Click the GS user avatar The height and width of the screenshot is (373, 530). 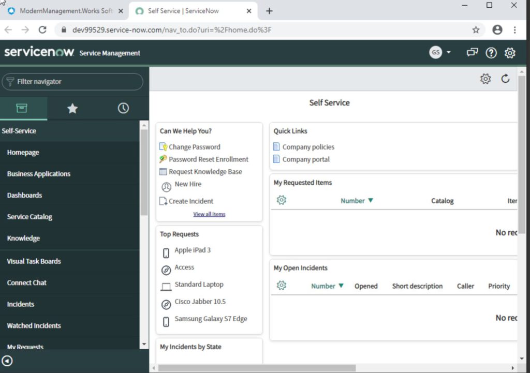[x=435, y=52]
